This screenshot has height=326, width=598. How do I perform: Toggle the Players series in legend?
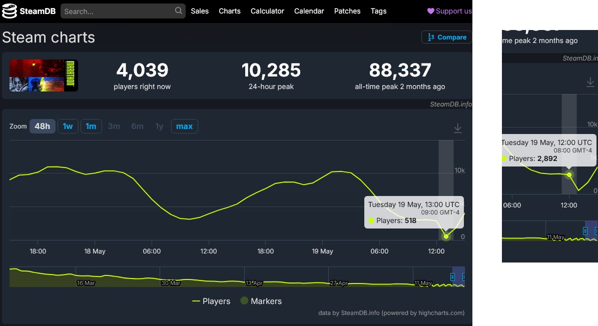[211, 301]
